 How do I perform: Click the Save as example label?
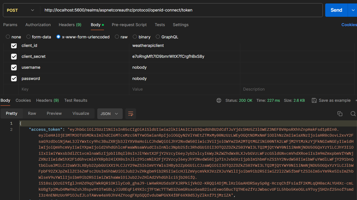click(335, 100)
